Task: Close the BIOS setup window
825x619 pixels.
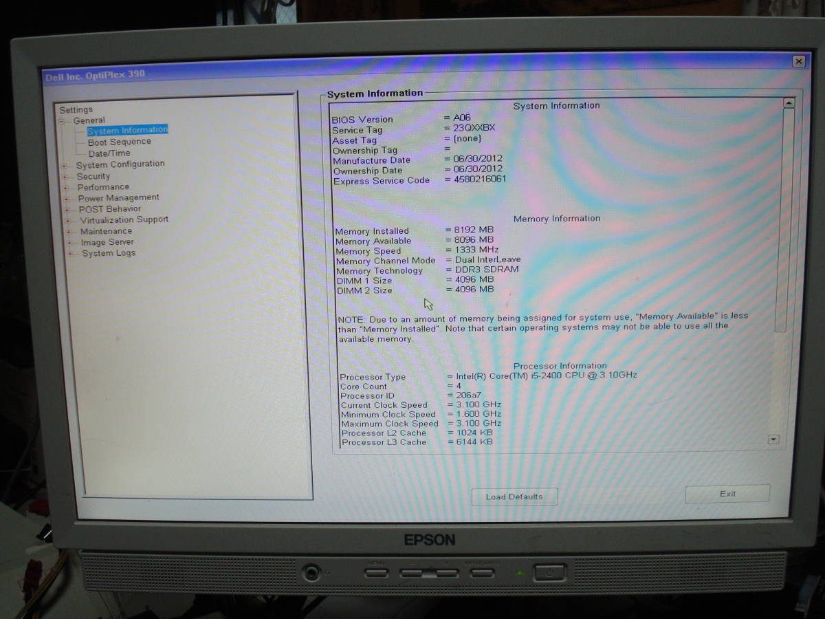Action: 798,61
